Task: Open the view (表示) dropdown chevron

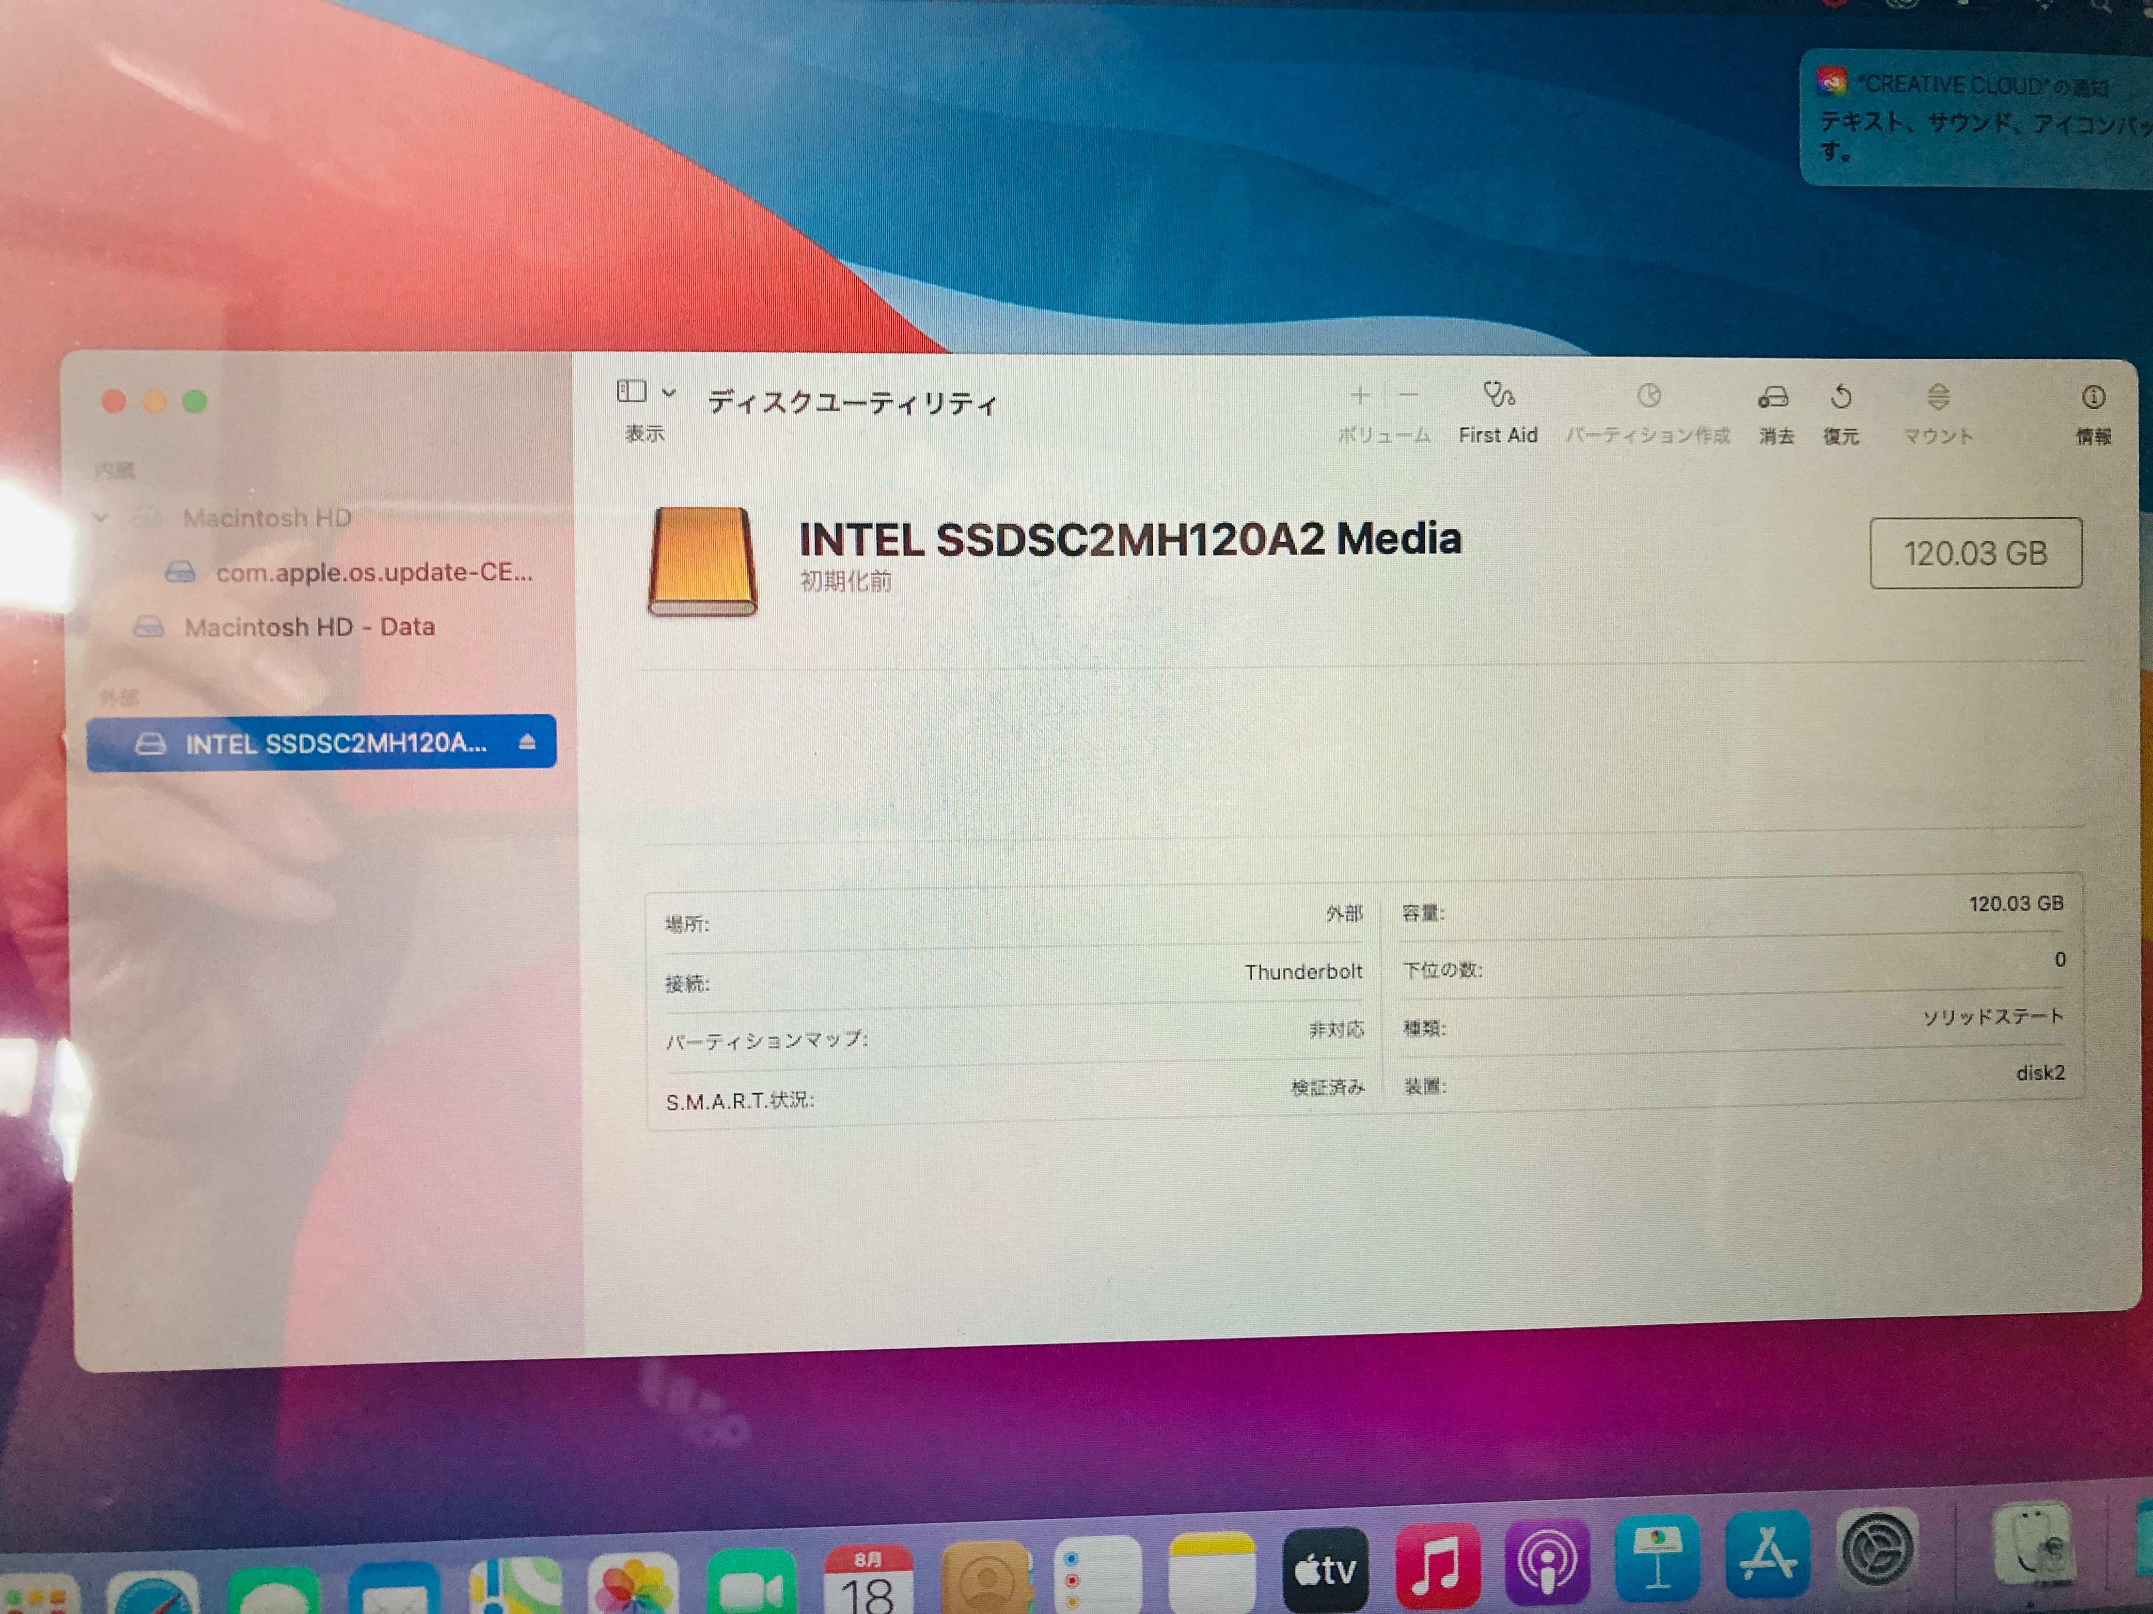Action: pyautogui.click(x=669, y=393)
